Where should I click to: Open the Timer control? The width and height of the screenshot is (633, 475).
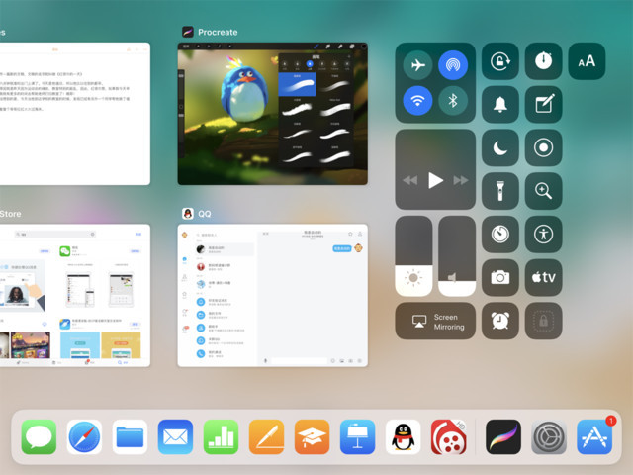coord(500,235)
